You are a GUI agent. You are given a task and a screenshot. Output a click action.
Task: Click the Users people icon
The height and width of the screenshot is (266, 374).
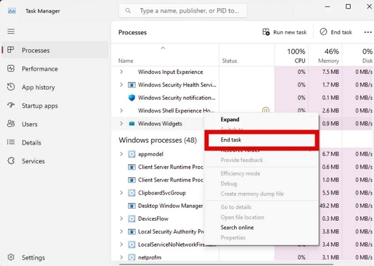click(x=11, y=123)
